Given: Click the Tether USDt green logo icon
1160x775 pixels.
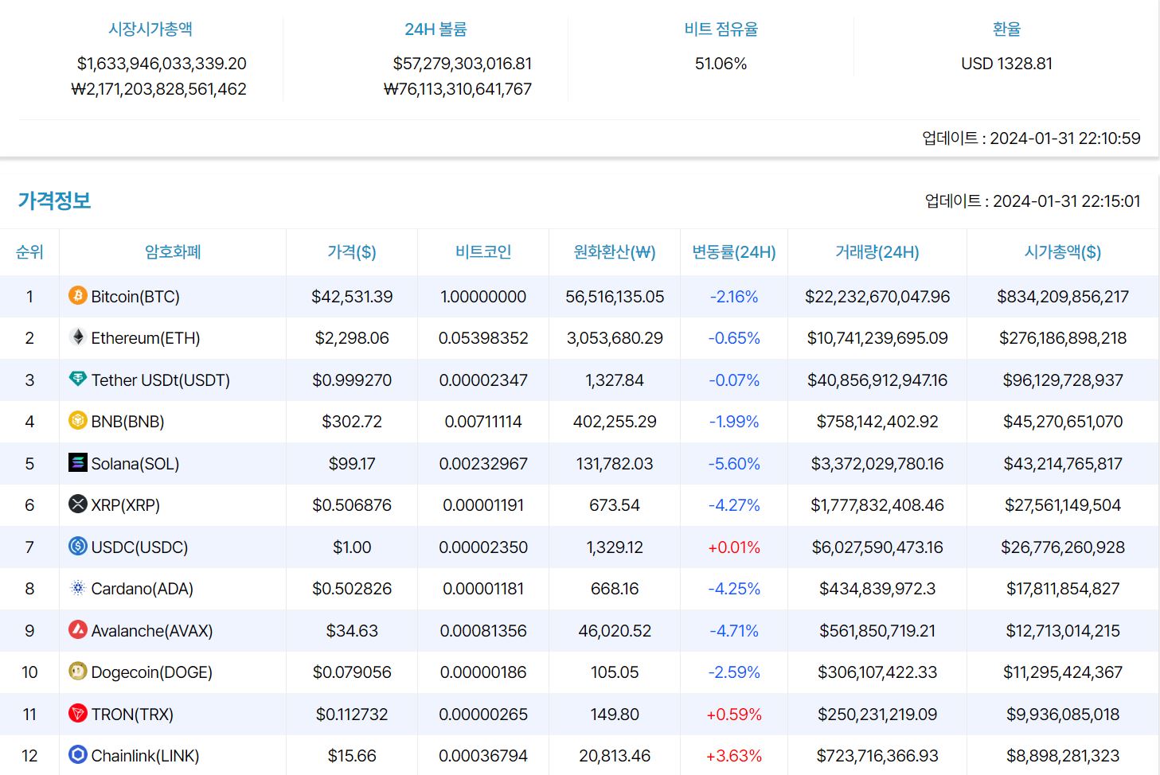Looking at the screenshot, I should click(77, 379).
